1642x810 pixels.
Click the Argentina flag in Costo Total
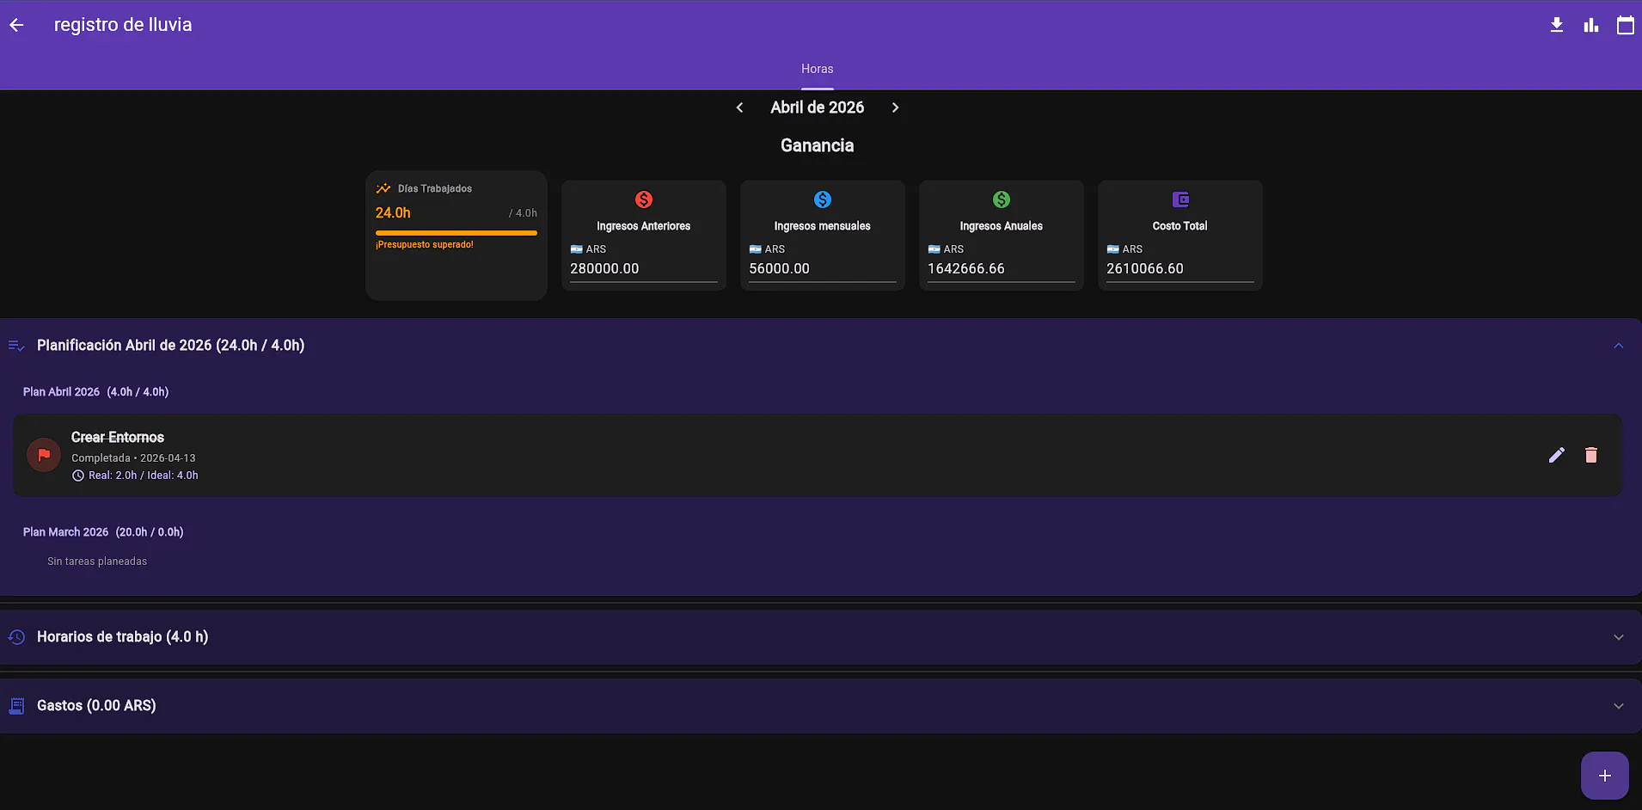click(1113, 249)
